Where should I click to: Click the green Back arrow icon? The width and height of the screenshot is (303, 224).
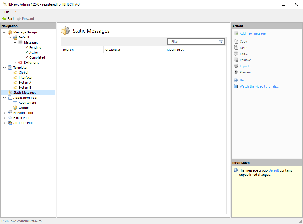(x=4, y=19)
